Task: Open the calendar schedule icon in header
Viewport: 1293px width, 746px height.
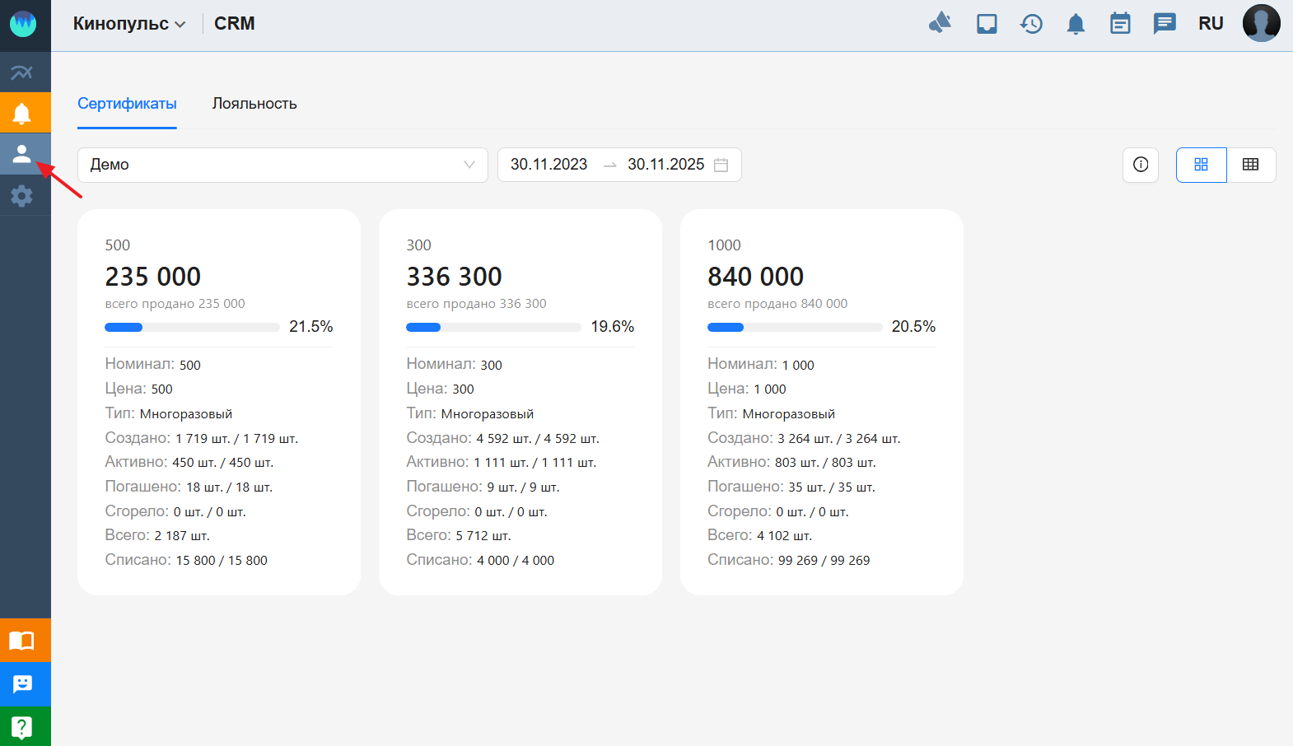Action: point(1120,24)
